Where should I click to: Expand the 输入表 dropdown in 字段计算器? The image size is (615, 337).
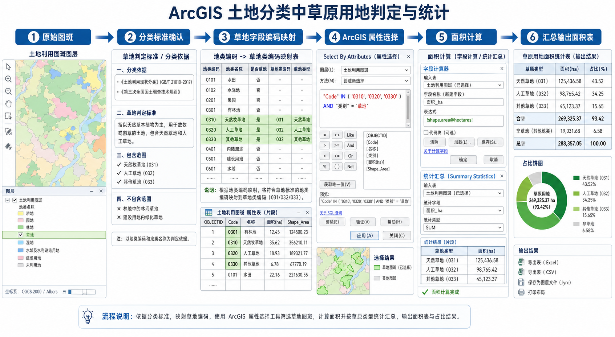pos(464,85)
